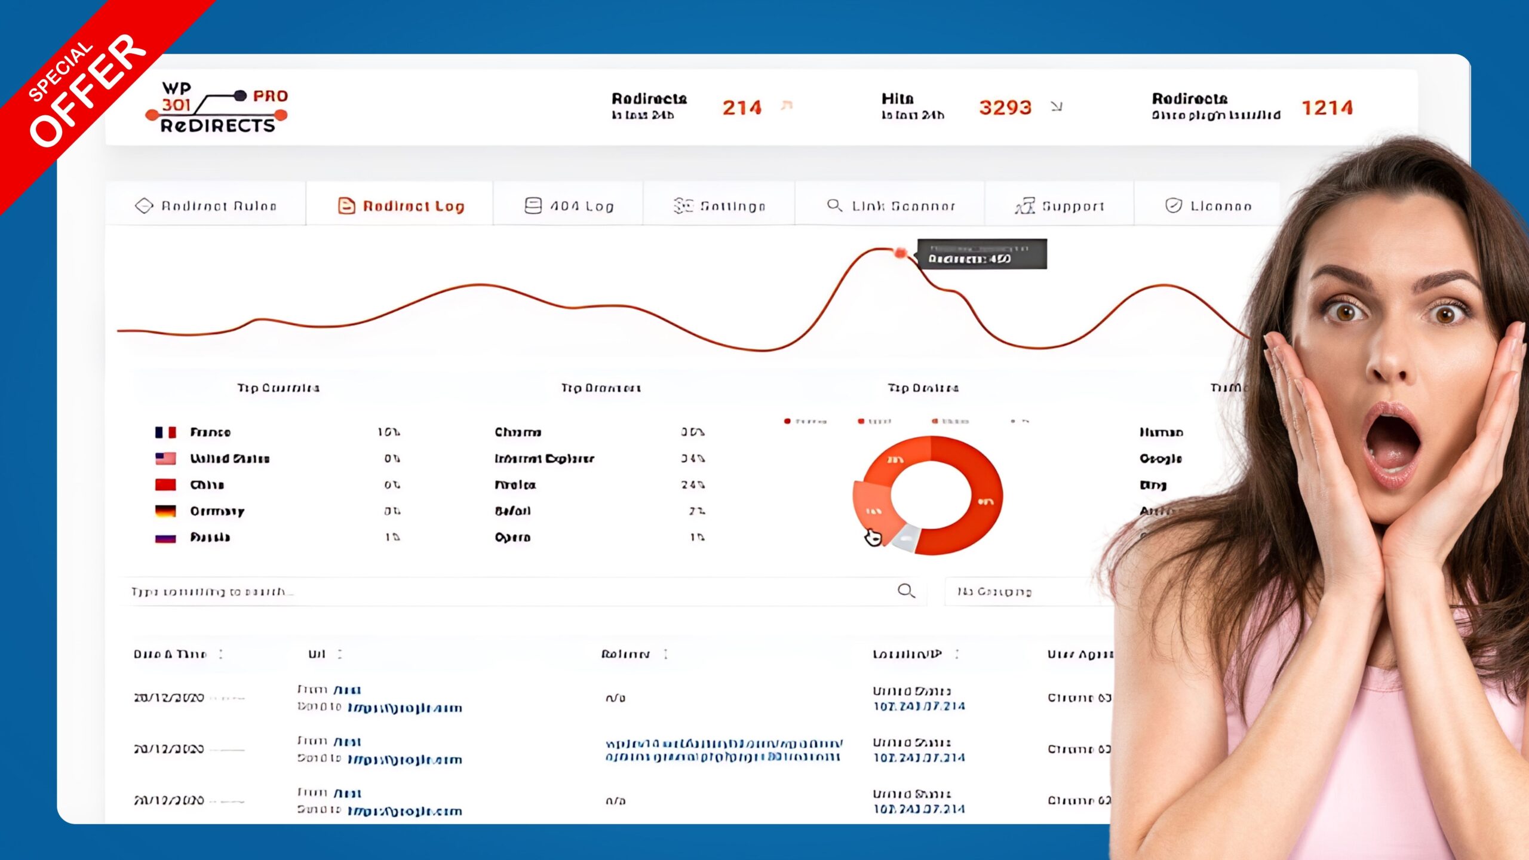
Task: Open the redirect URL link in second log row
Action: [x=405, y=759]
